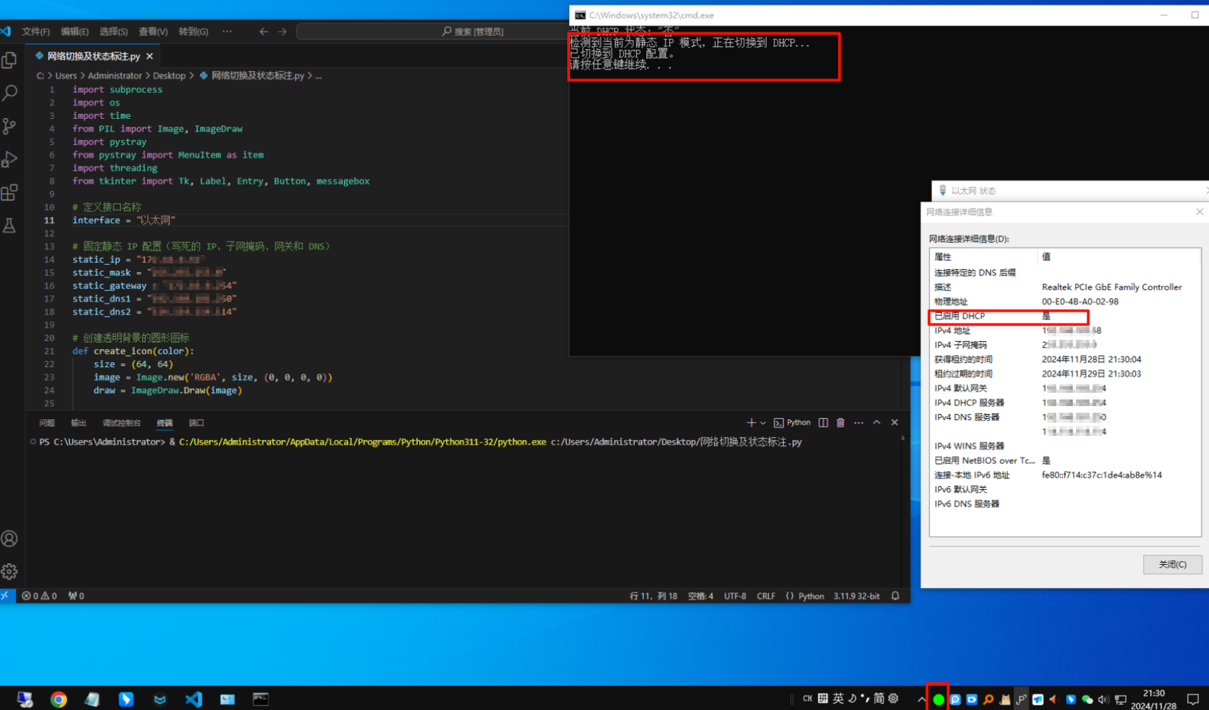Change end of line sequence CRLF
The width and height of the screenshot is (1209, 710).
click(x=766, y=596)
